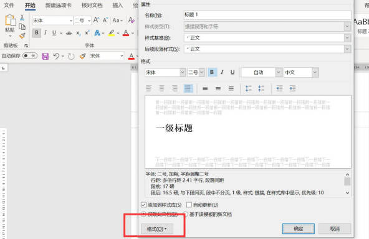Image resolution: width=369 pixels, height=239 pixels.
Task: Align paragraph right in the dialog
Action: coord(175,88)
